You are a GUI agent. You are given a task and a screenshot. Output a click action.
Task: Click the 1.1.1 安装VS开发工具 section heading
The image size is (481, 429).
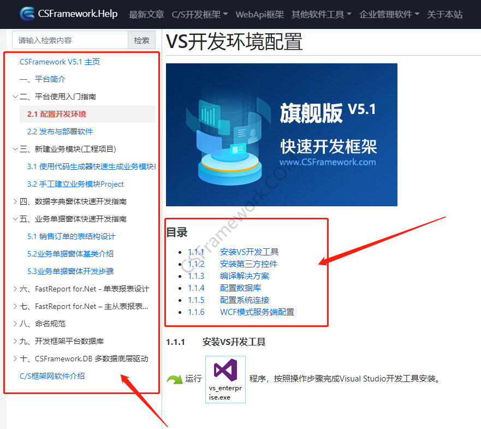point(216,342)
